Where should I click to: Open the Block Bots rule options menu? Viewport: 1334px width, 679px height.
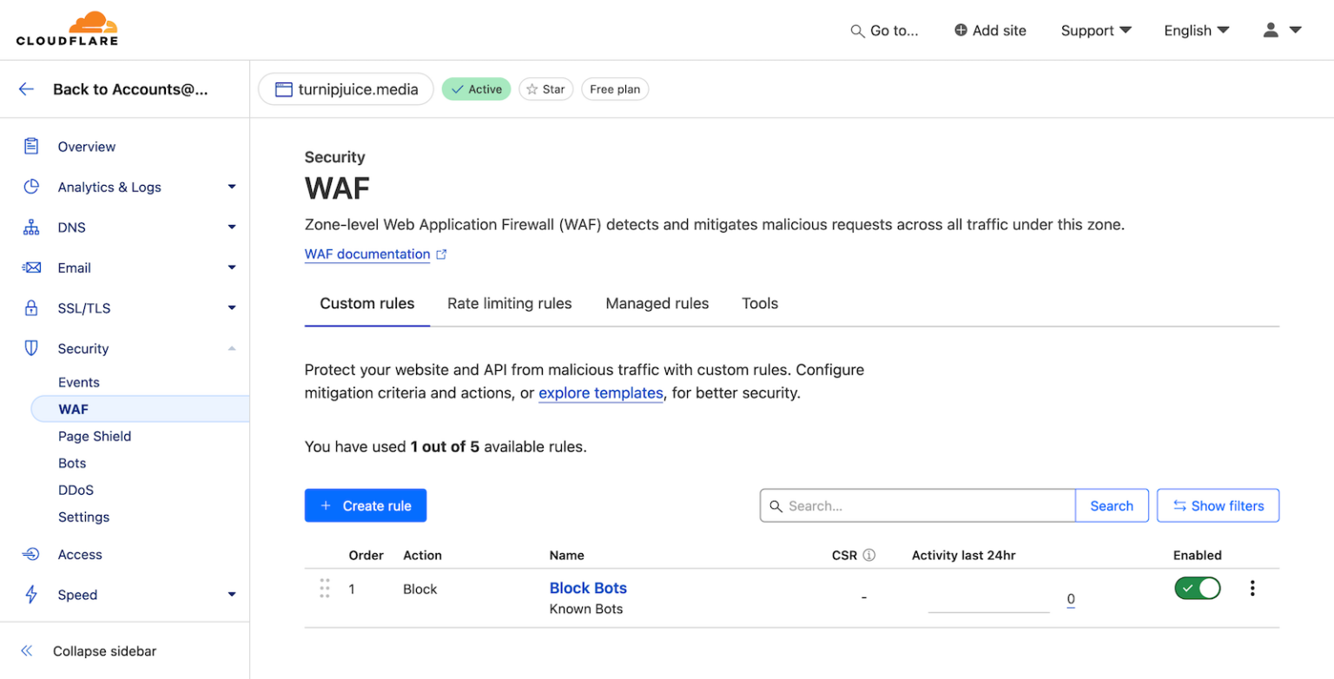(x=1252, y=588)
